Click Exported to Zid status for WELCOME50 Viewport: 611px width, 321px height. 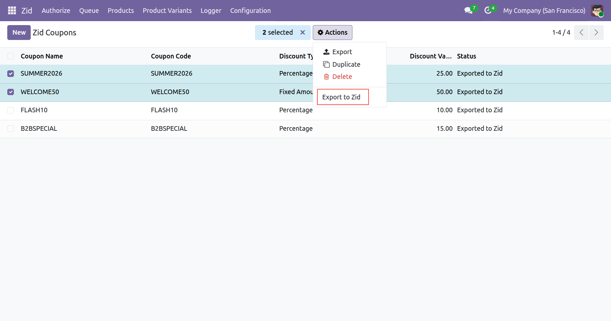pos(480,92)
